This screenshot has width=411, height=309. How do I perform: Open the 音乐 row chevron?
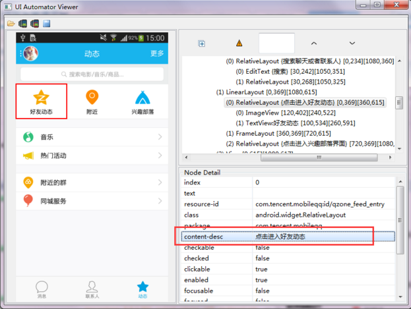click(x=160, y=136)
